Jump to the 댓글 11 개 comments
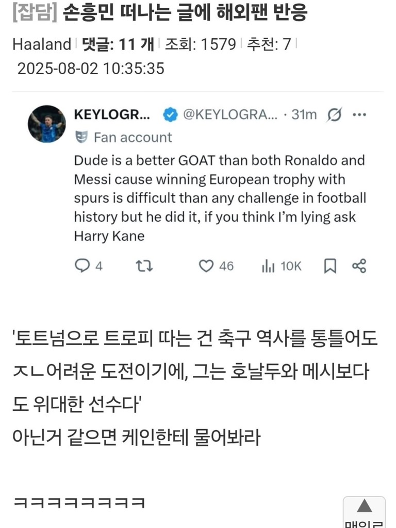396x528 pixels. coord(118,45)
